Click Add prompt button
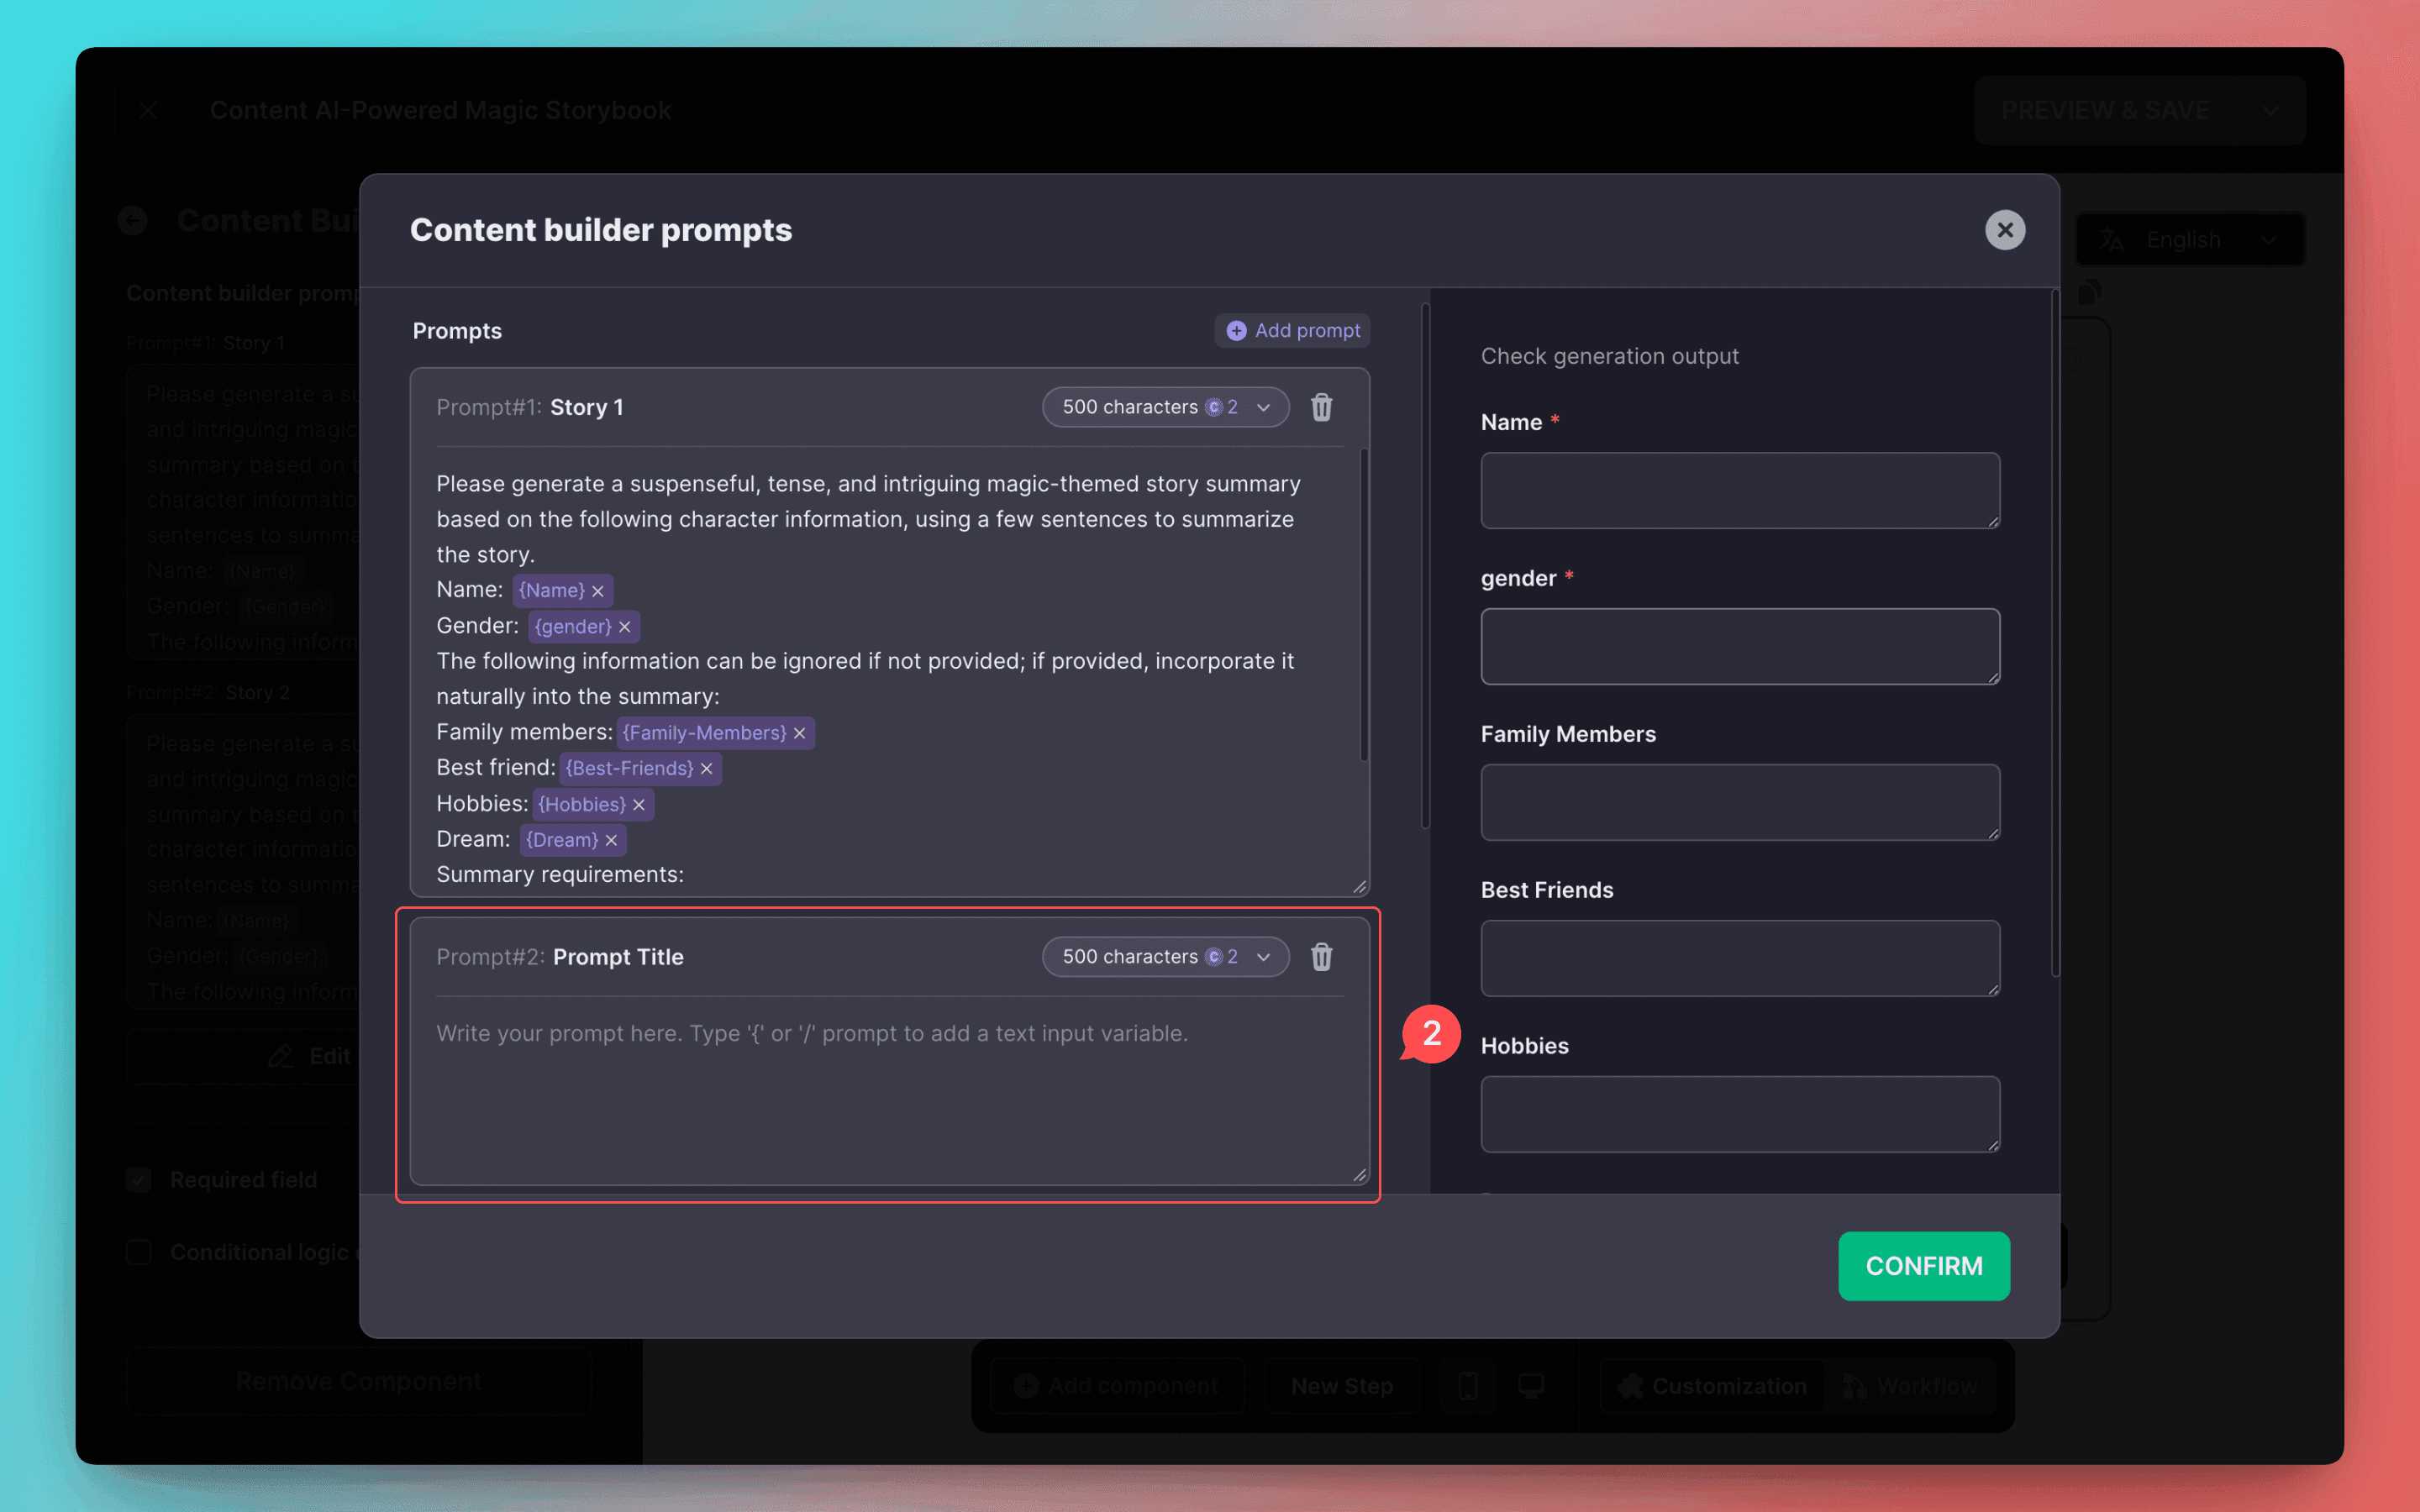Screen dimensions: 2420x1512 point(1293,331)
